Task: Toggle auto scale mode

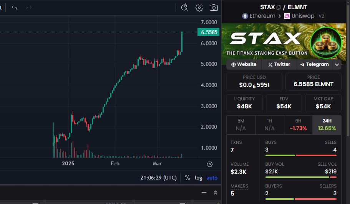Action: click(x=212, y=178)
